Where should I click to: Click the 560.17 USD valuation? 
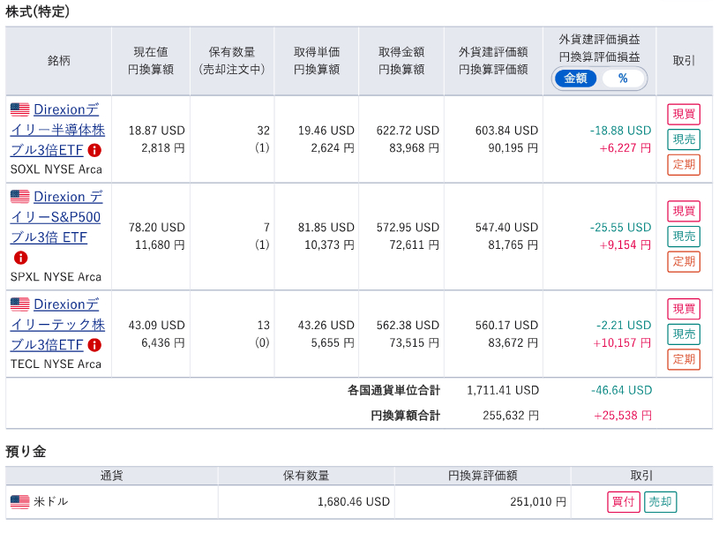[506, 326]
